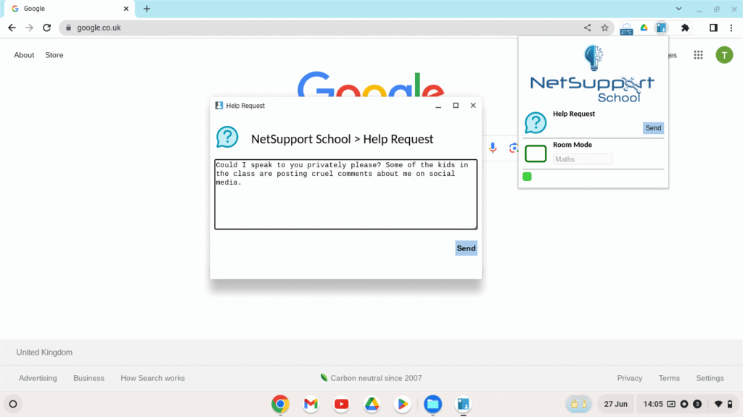
Task: Click the browser forward arrow
Action: click(x=29, y=28)
